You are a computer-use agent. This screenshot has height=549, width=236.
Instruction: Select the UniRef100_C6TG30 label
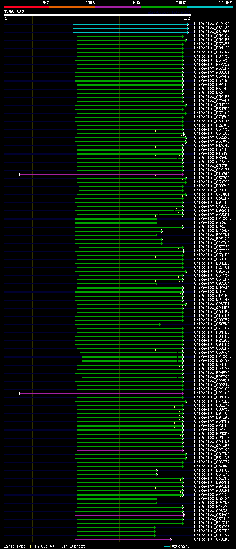coord(212,247)
